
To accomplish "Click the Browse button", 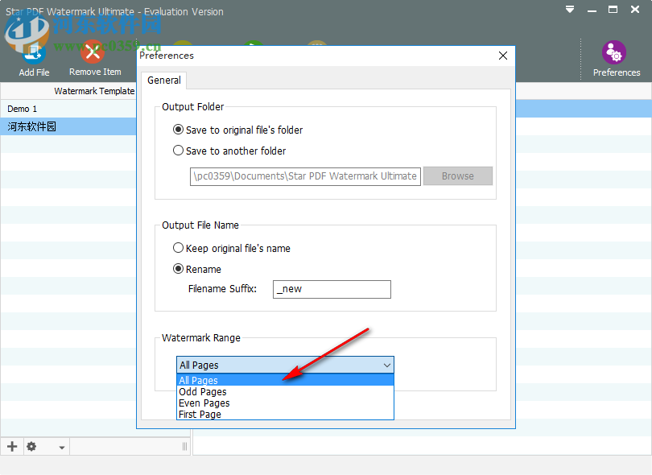I will click(458, 176).
